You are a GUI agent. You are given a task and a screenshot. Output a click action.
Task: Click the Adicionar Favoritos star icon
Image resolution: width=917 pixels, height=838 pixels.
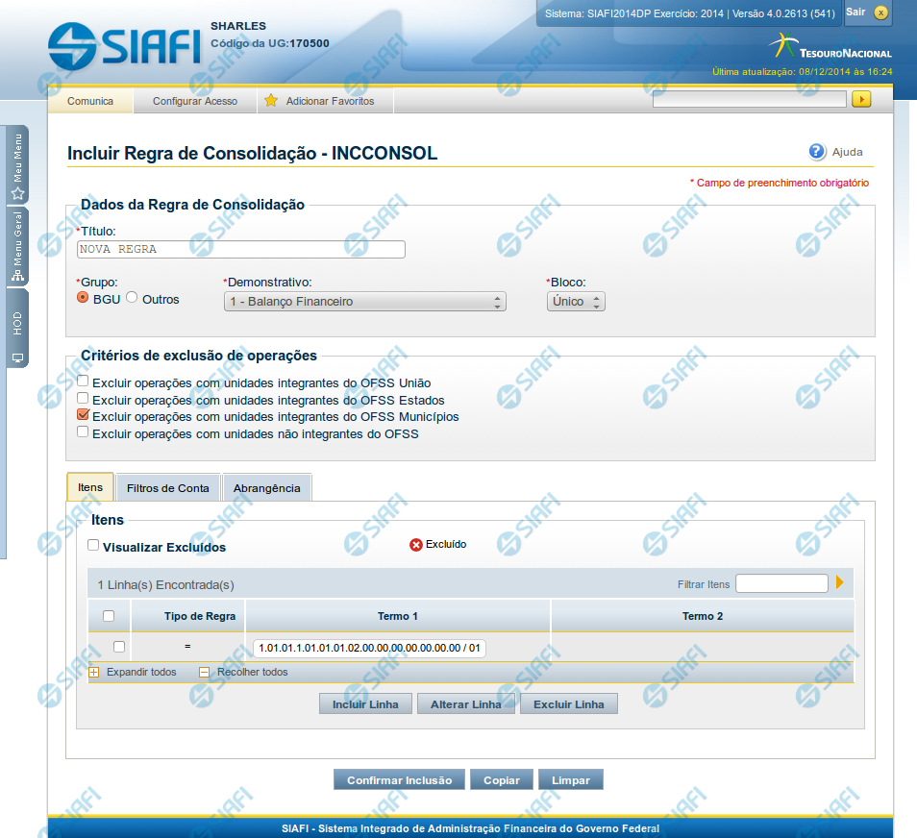coord(271,101)
